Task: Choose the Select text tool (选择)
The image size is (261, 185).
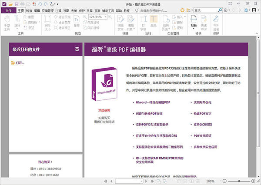Action: [x=17, y=22]
